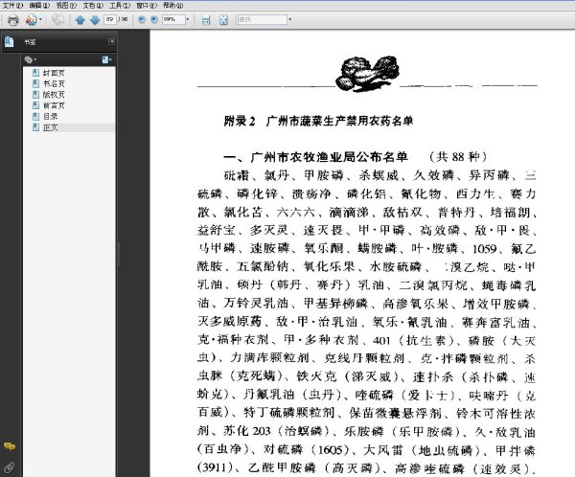575x477 pixels.
Task: Click the new bookmark icon
Action: coord(106,59)
